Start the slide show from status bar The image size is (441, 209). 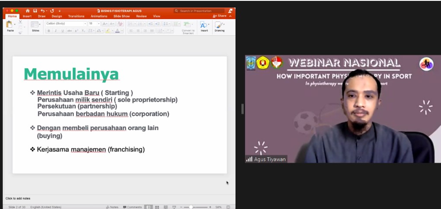[x=174, y=207]
